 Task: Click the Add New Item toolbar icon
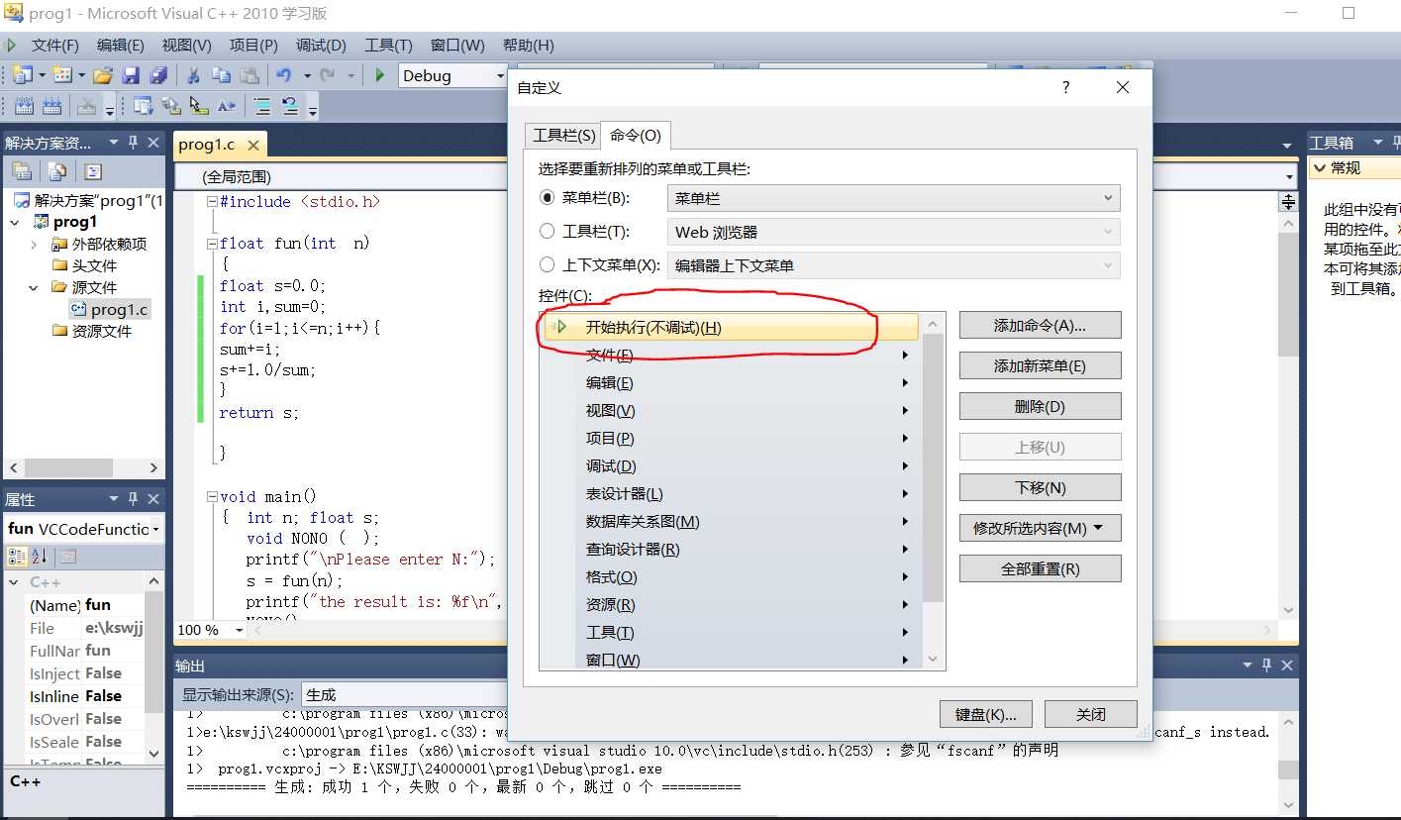tap(61, 75)
